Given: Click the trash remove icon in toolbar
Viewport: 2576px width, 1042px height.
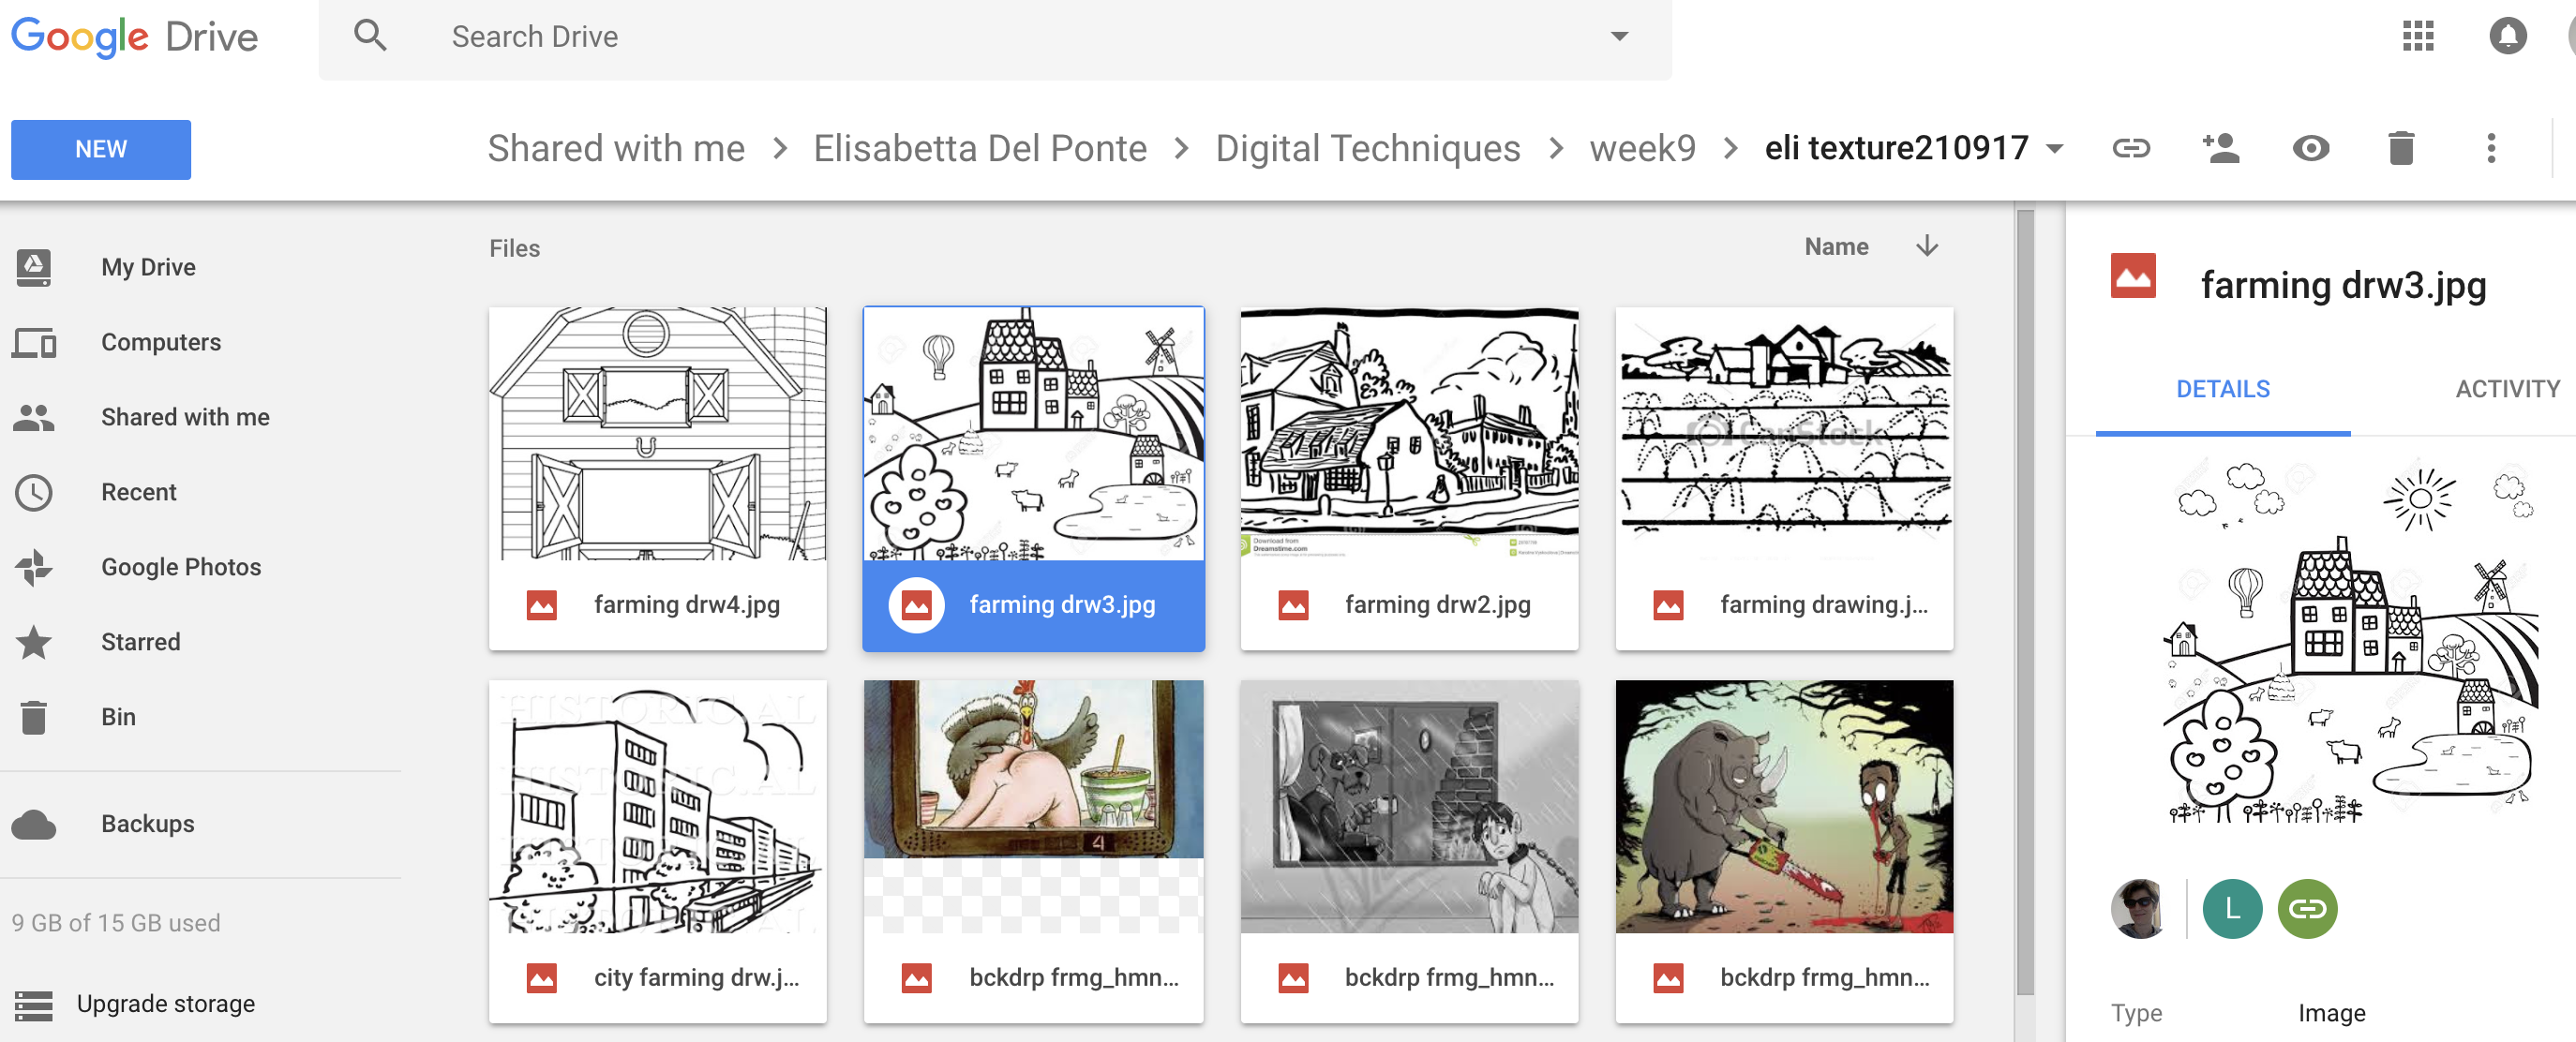Looking at the screenshot, I should pos(2400,148).
